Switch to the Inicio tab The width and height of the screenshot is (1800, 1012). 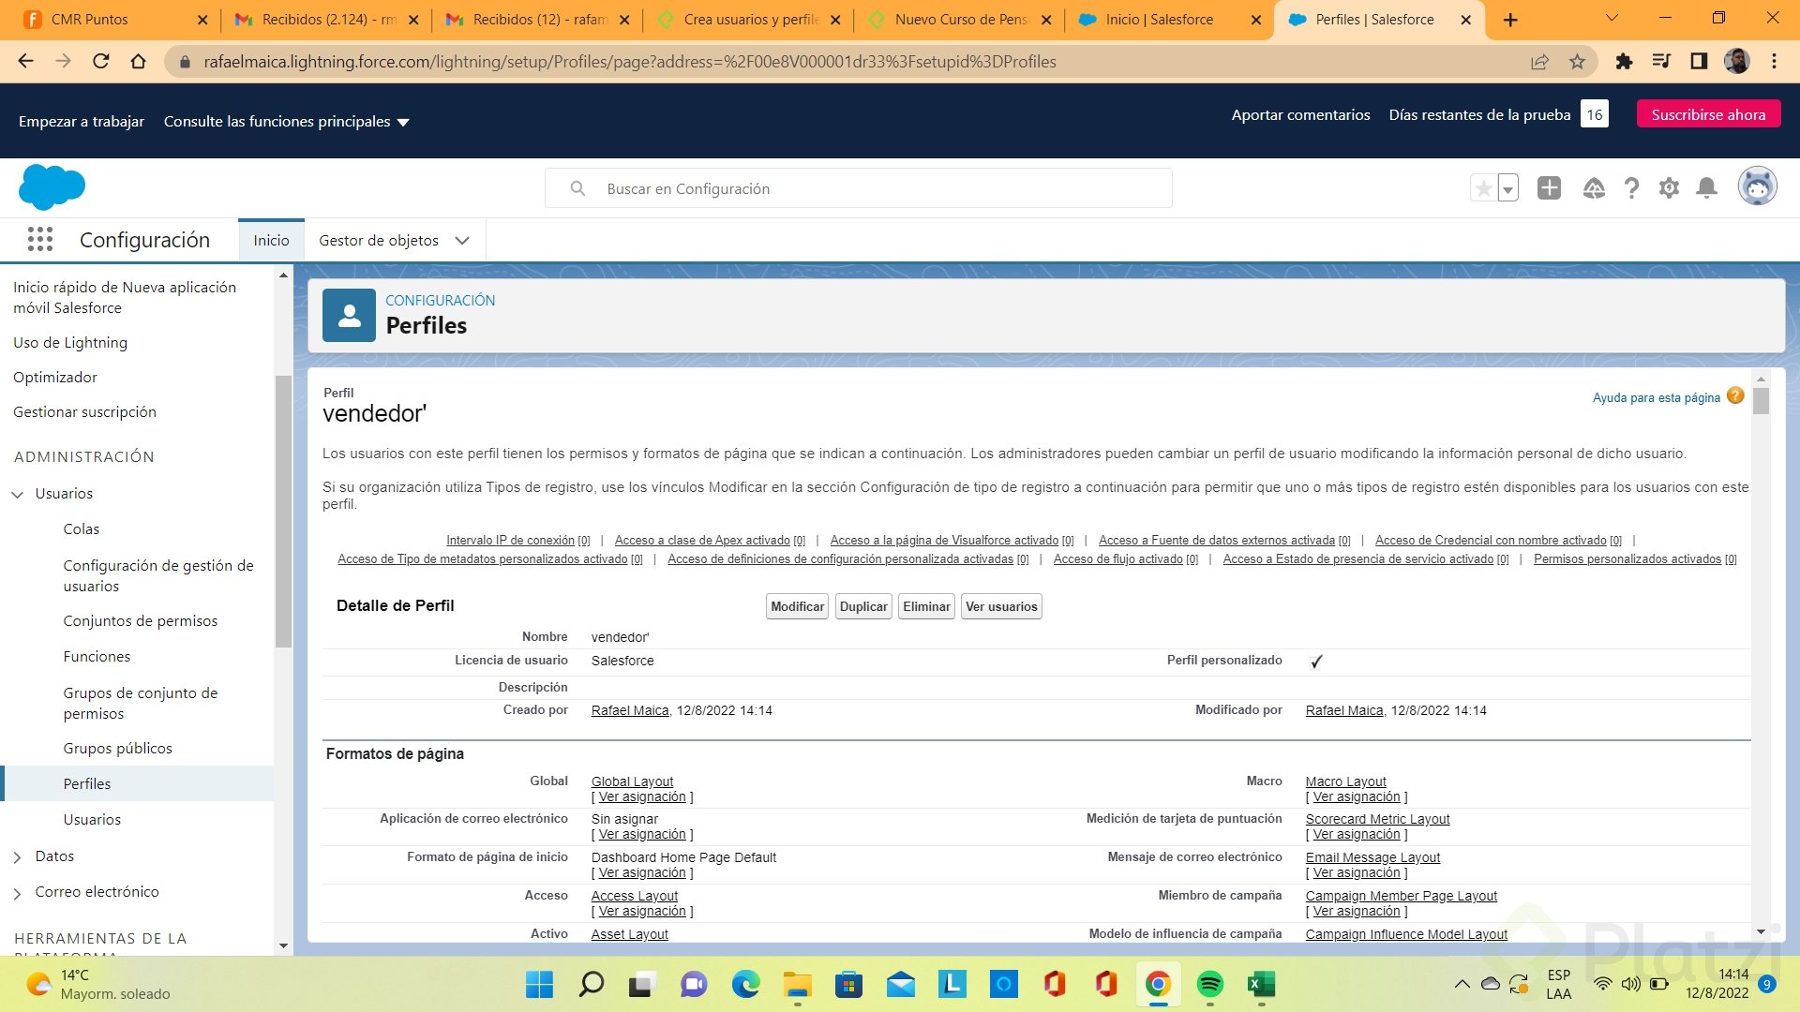pos(271,241)
